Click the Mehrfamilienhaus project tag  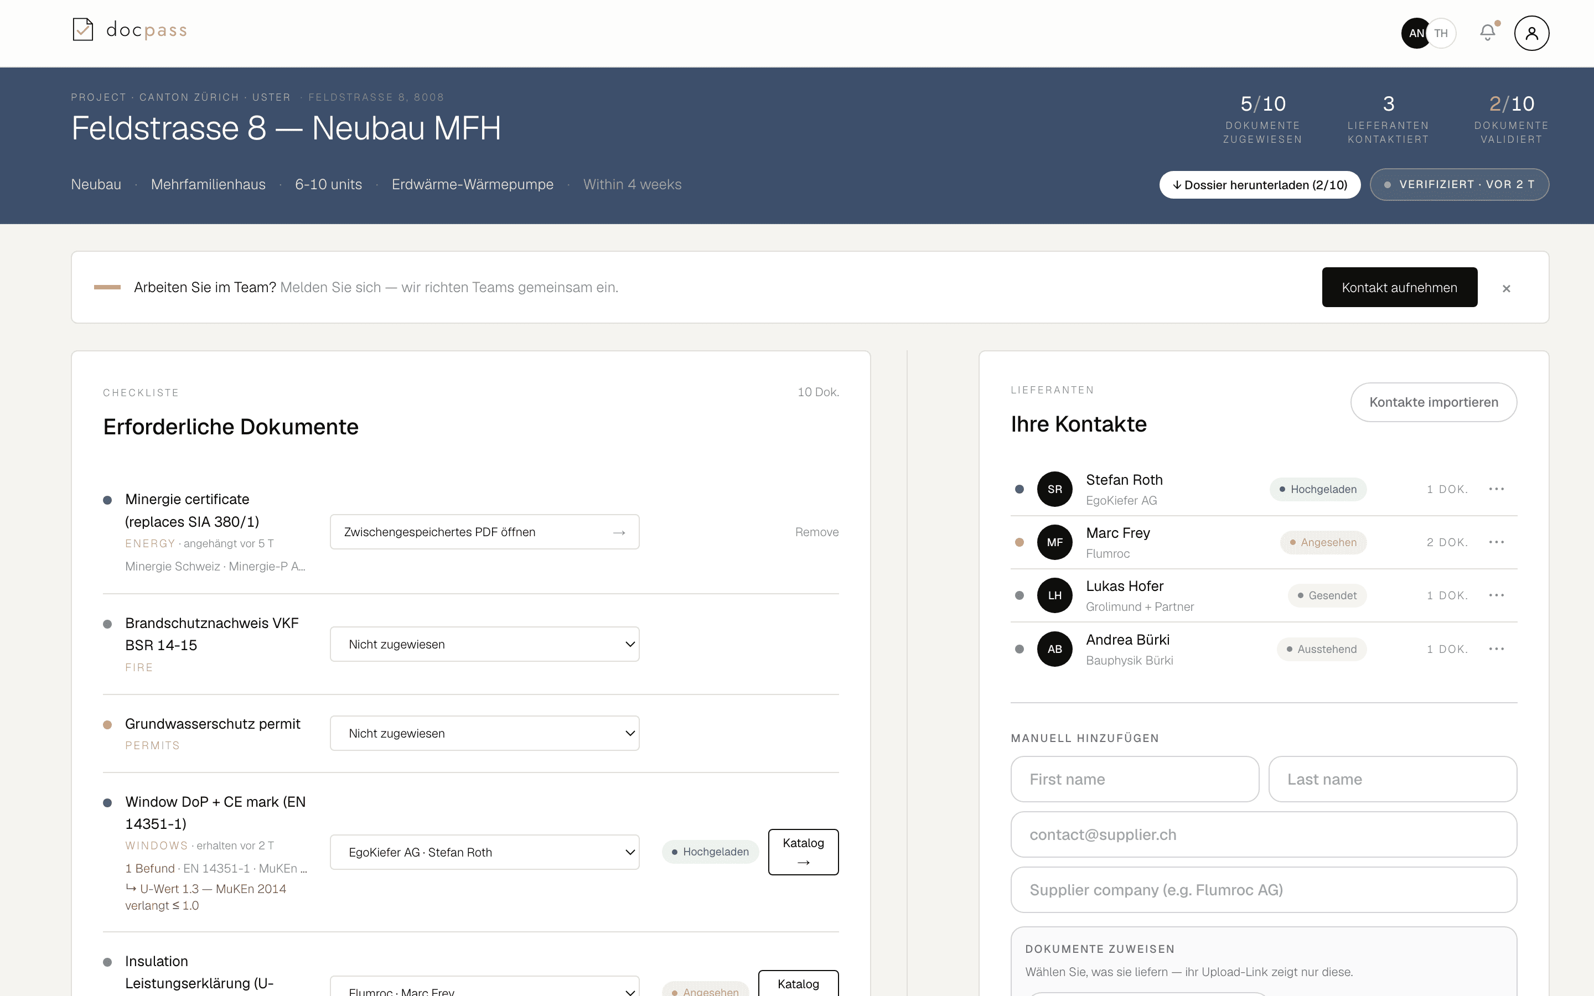(208, 184)
